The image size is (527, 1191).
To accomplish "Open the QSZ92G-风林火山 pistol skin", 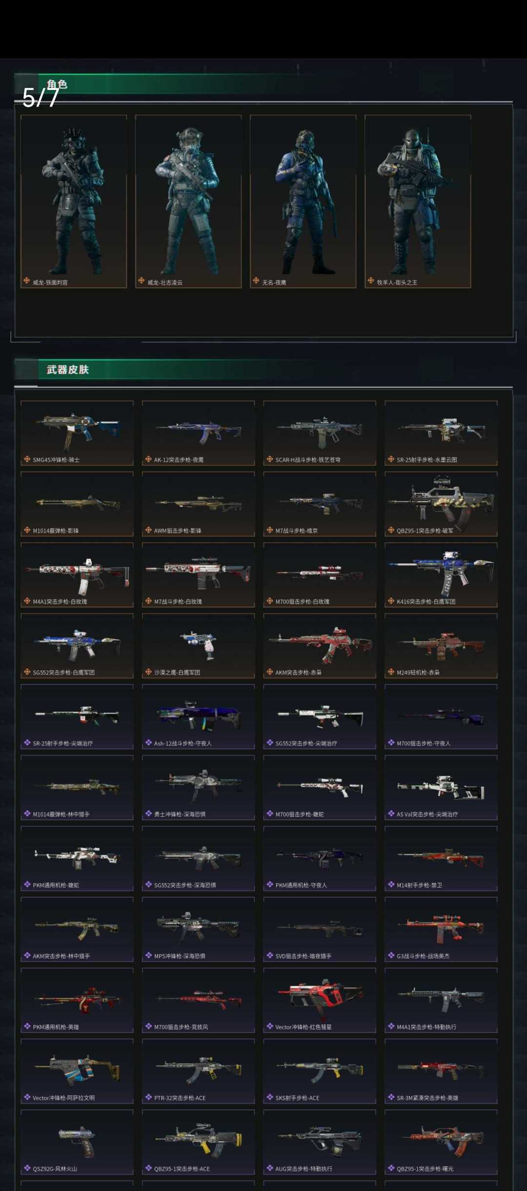I will pos(77,1142).
